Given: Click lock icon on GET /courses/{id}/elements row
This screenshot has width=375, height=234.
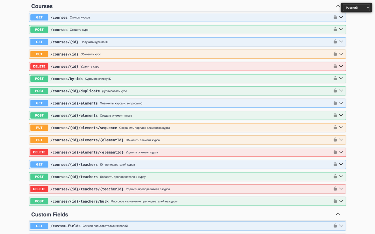Looking at the screenshot, I should 335,103.
